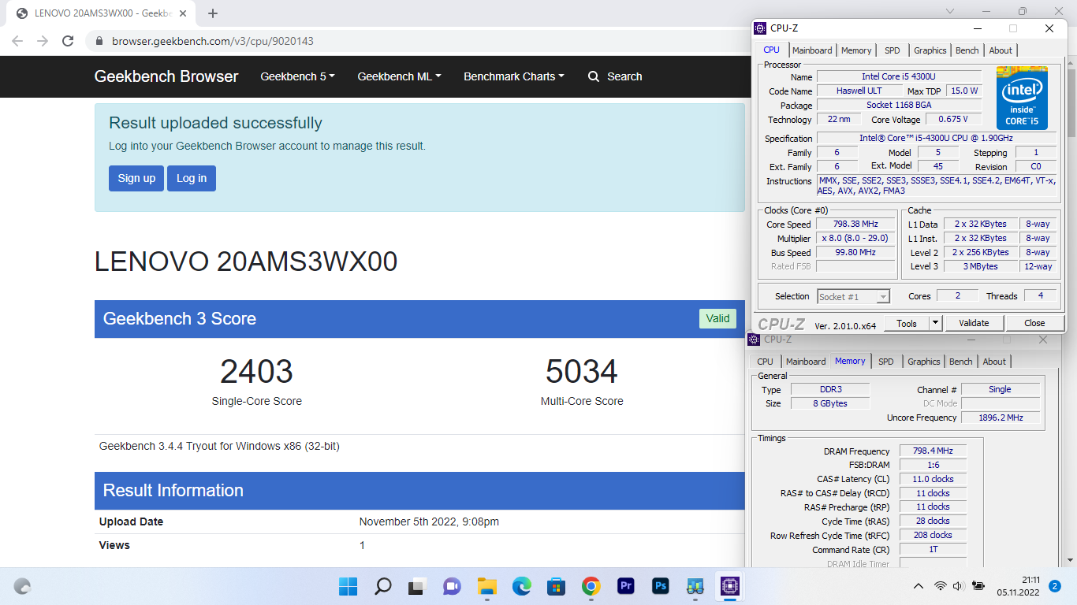Click the CPU-Z taskbar icon
The width and height of the screenshot is (1077, 605).
pos(729,586)
